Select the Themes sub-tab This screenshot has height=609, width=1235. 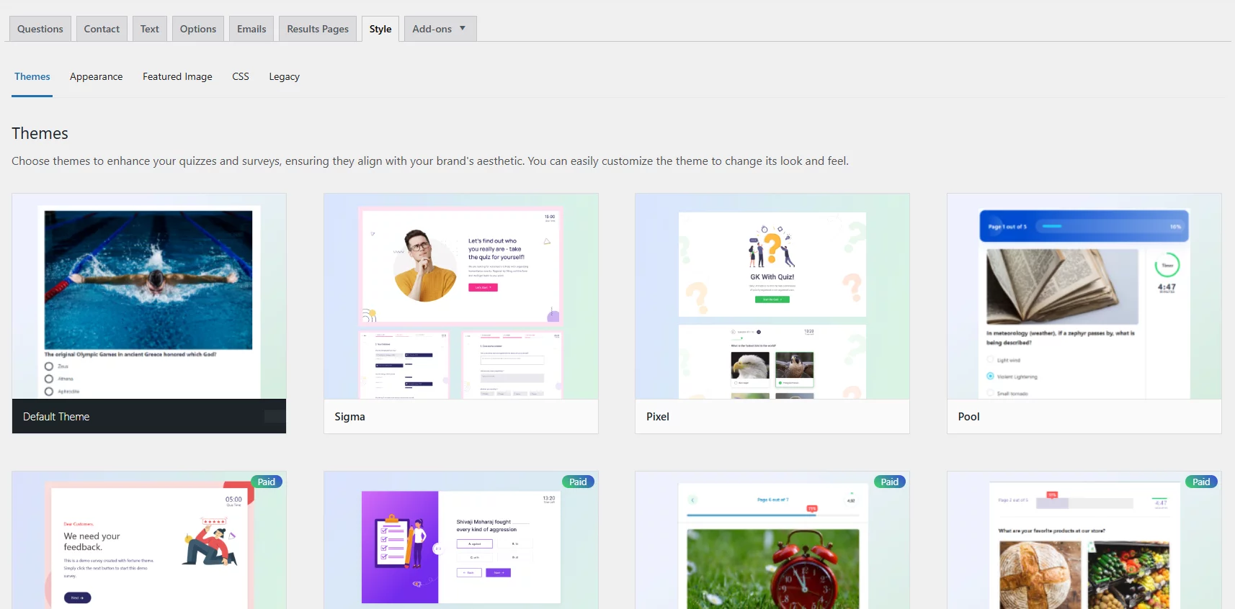tap(32, 76)
